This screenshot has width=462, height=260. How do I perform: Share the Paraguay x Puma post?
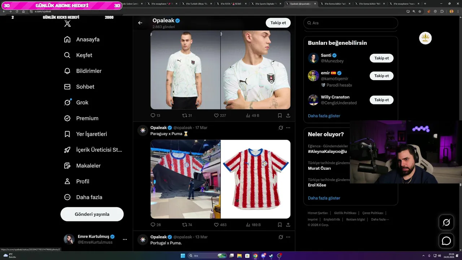pyautogui.click(x=288, y=225)
